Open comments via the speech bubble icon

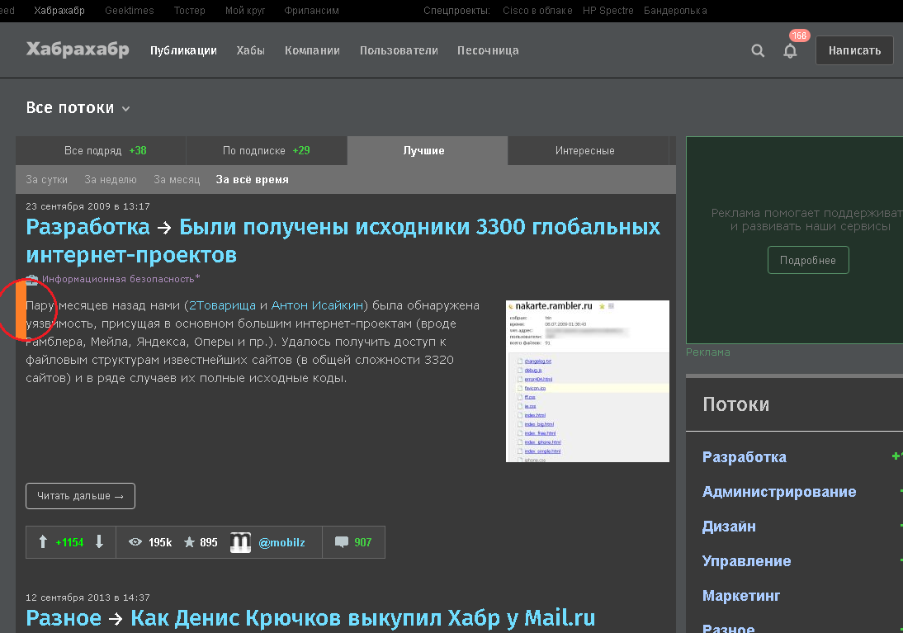341,542
